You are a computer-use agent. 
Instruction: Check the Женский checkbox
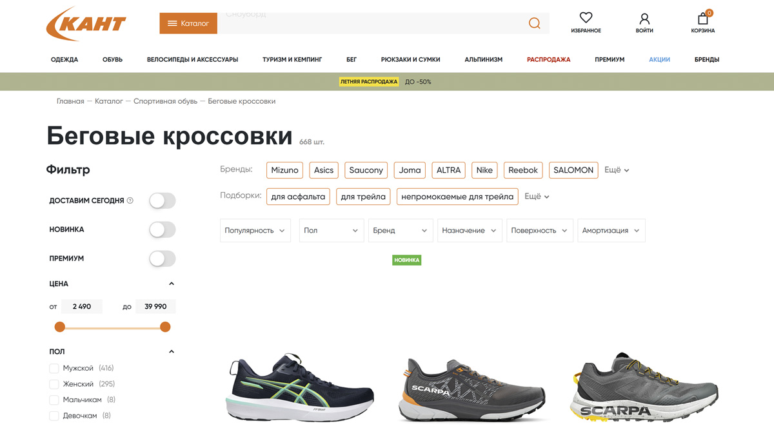(x=54, y=384)
